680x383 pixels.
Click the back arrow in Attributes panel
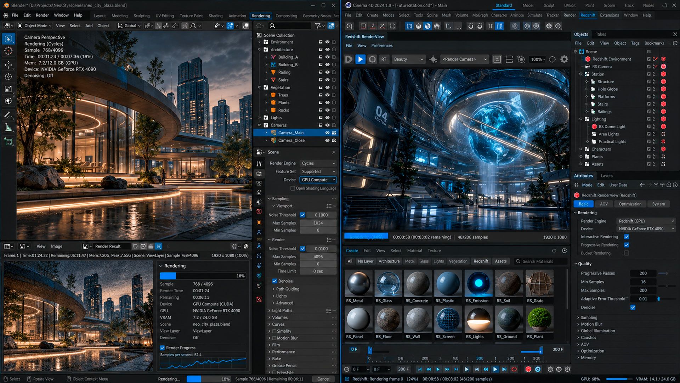coord(642,185)
